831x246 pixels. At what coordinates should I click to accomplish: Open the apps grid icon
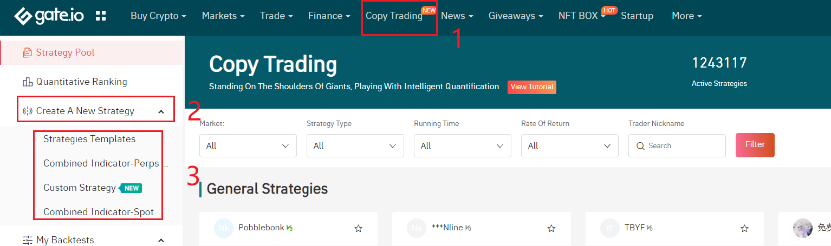click(101, 16)
